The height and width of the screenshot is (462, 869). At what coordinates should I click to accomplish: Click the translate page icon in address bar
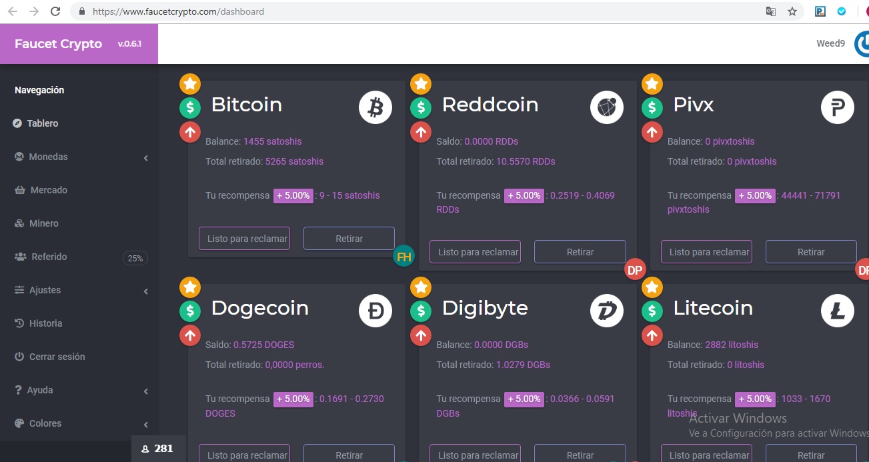point(771,11)
